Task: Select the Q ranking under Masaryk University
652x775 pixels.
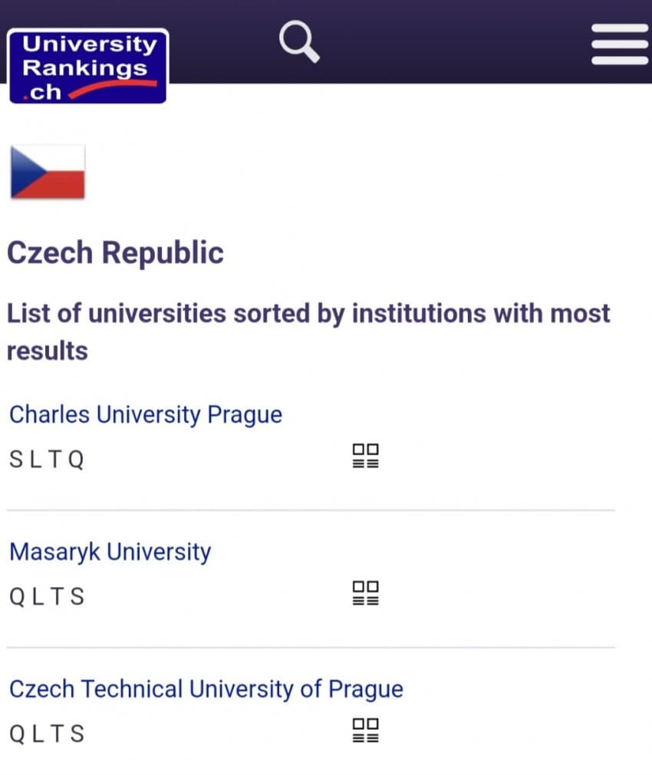Action: 18,597
